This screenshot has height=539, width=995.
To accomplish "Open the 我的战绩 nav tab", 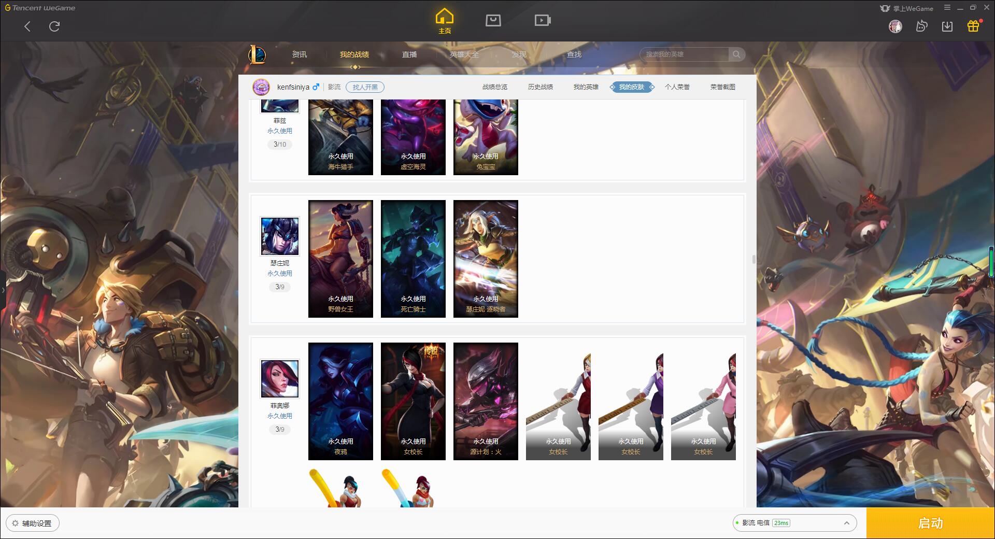I will (354, 54).
